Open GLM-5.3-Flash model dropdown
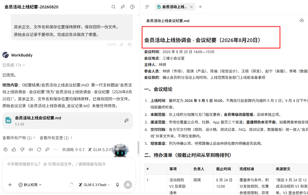Screen dimensions: 308x195 point(94,185)
